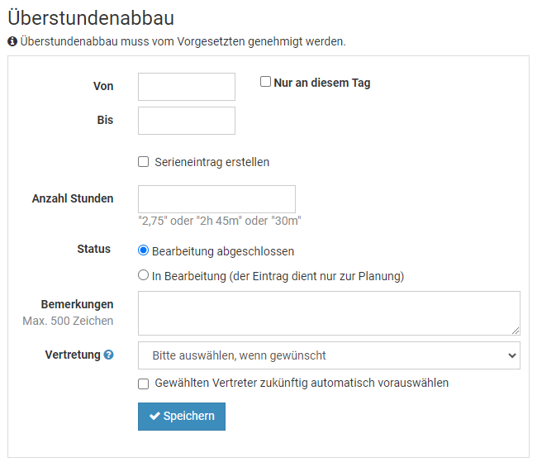Enable the 'Nur an diesem Tag' checkbox
Viewport: 537px width, 467px height.
[x=265, y=82]
